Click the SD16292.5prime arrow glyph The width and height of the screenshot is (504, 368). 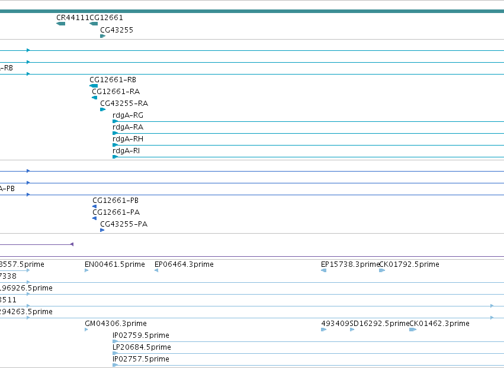tap(352, 330)
